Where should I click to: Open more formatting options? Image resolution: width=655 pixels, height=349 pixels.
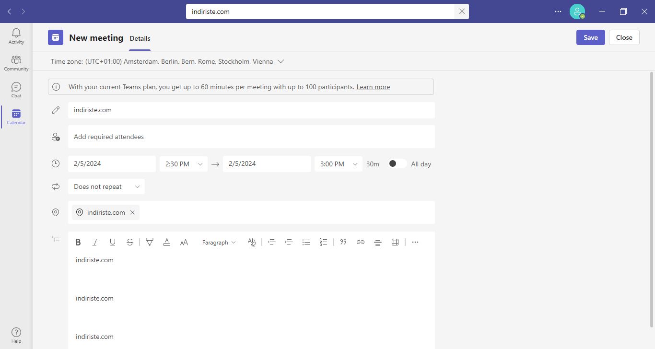[x=415, y=242]
